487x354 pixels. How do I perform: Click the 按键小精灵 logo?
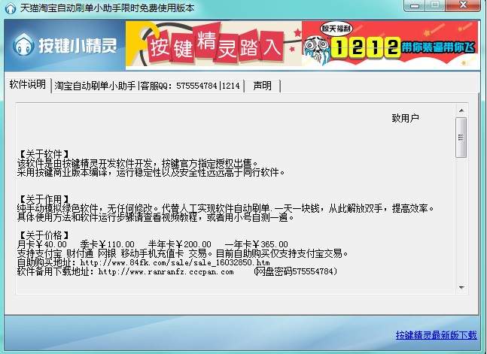pyautogui.click(x=65, y=47)
